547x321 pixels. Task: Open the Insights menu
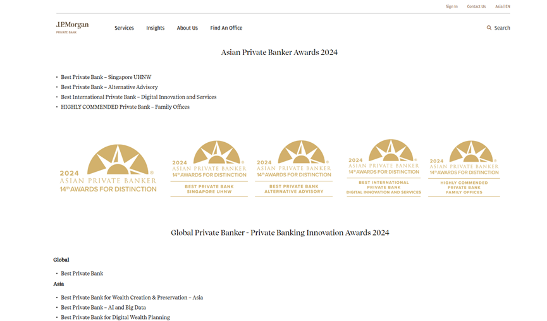tap(155, 28)
